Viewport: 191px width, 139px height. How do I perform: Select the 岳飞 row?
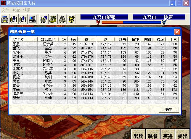click(95, 48)
